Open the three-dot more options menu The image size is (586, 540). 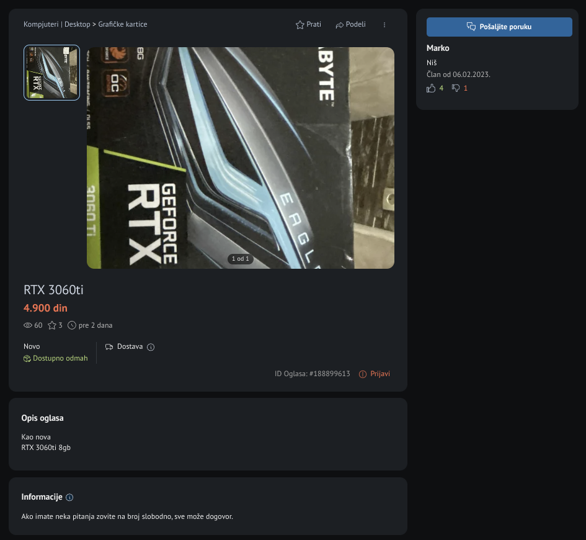[x=384, y=25]
